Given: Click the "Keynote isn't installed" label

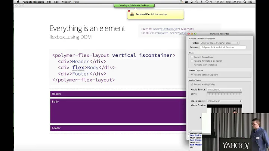Looking at the screenshot, I should coord(205,65).
